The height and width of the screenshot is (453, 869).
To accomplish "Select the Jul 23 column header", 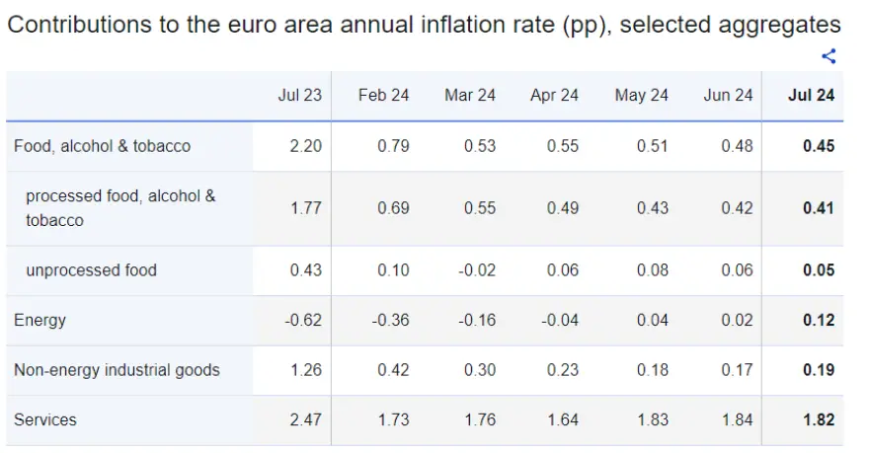I will [299, 95].
